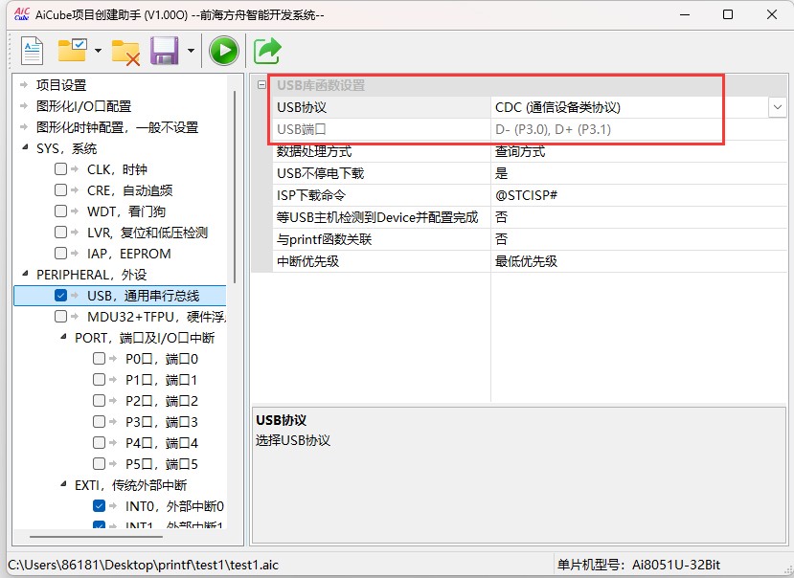This screenshot has height=578, width=794.
Task: Click the arrow icon next to 图形化I/O口配置
Action: coord(24,106)
